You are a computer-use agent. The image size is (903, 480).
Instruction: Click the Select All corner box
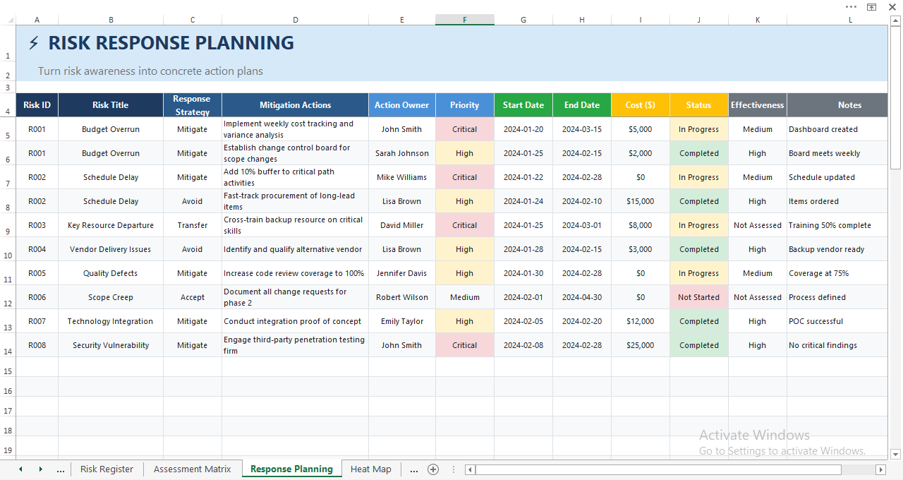8,20
